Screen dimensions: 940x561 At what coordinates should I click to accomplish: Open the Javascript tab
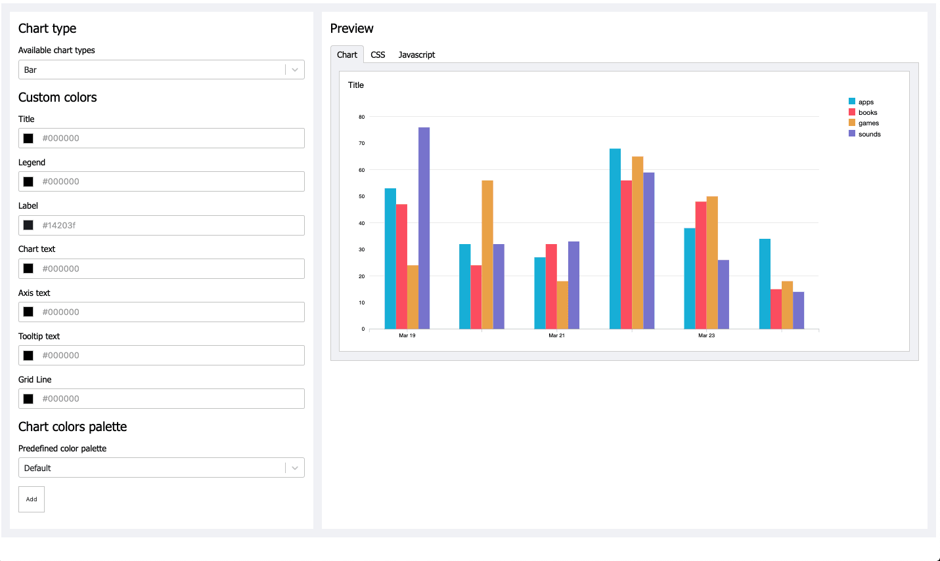(x=416, y=54)
